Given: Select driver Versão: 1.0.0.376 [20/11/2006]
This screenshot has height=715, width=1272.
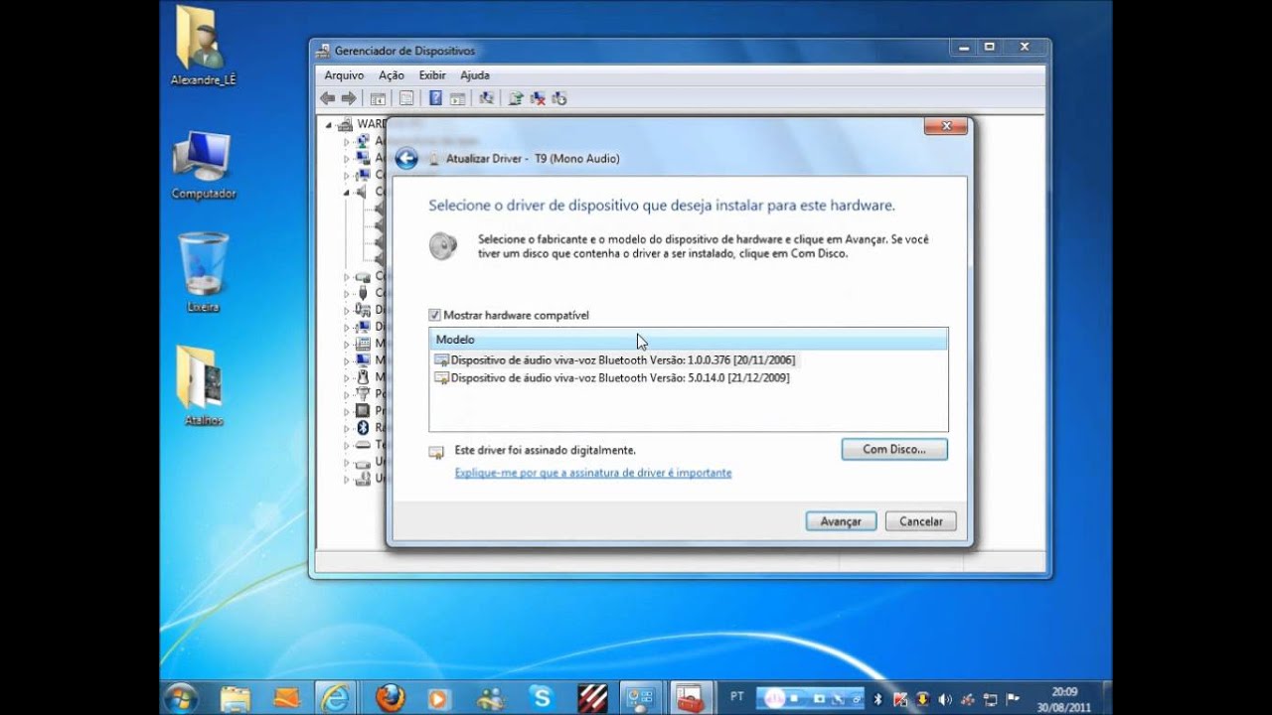Looking at the screenshot, I should coord(614,360).
